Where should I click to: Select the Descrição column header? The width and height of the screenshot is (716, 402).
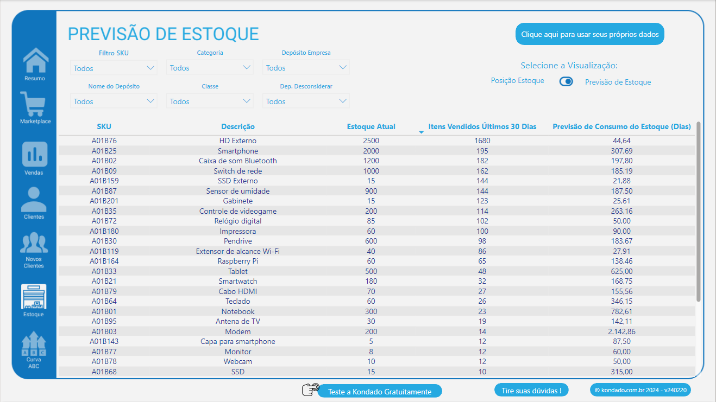coord(237,126)
